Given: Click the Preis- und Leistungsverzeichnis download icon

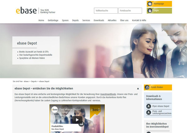Looking at the screenshot, I should pos(149,112).
